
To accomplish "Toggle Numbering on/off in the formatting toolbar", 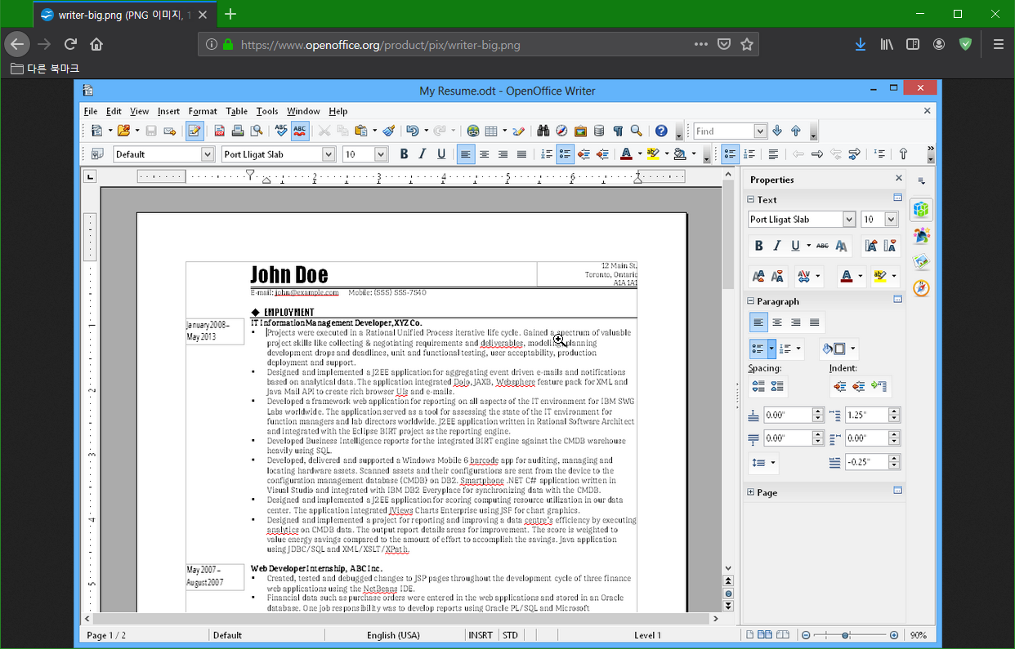I will pos(546,153).
